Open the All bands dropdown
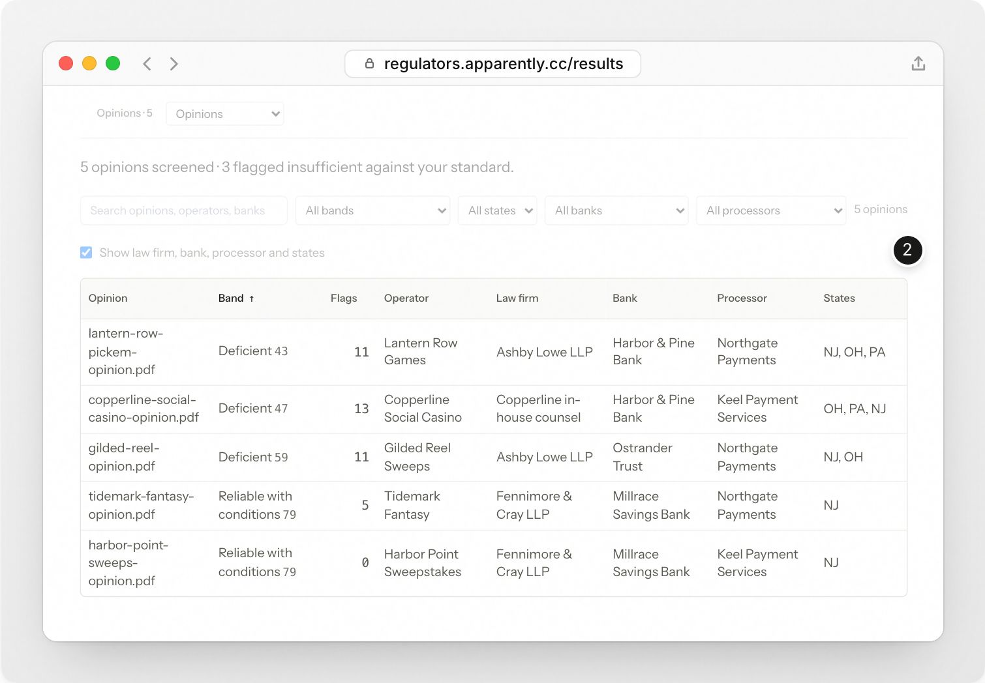 372,211
